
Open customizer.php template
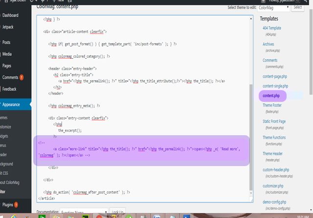tap(273, 186)
